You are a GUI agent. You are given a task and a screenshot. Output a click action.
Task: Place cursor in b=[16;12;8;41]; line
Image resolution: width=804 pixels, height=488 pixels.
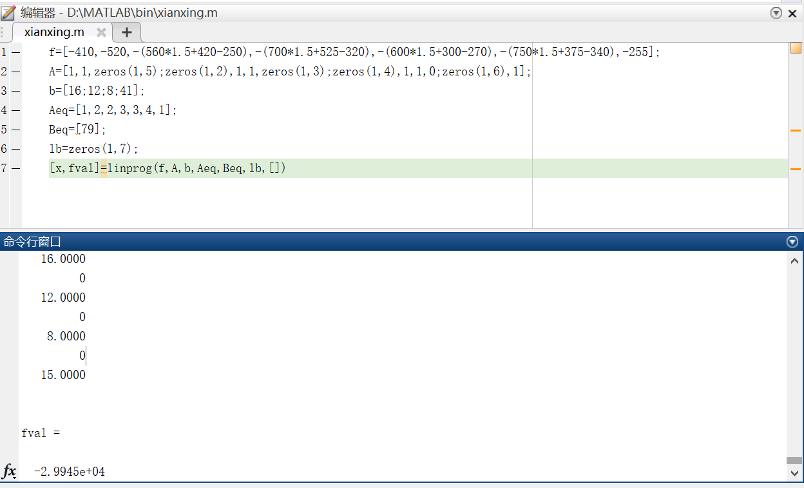click(x=97, y=91)
